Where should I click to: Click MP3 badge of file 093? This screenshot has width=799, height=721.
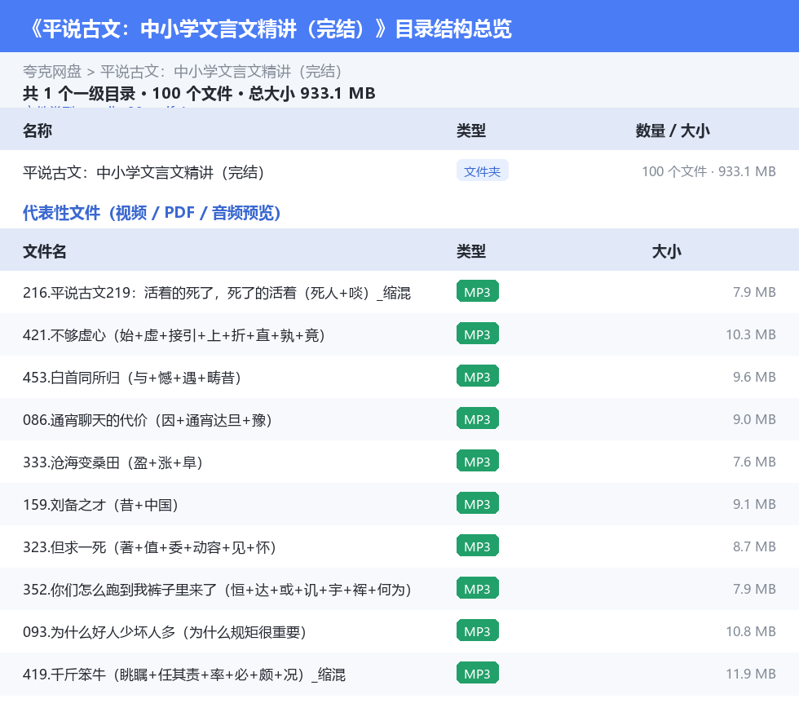tap(478, 630)
